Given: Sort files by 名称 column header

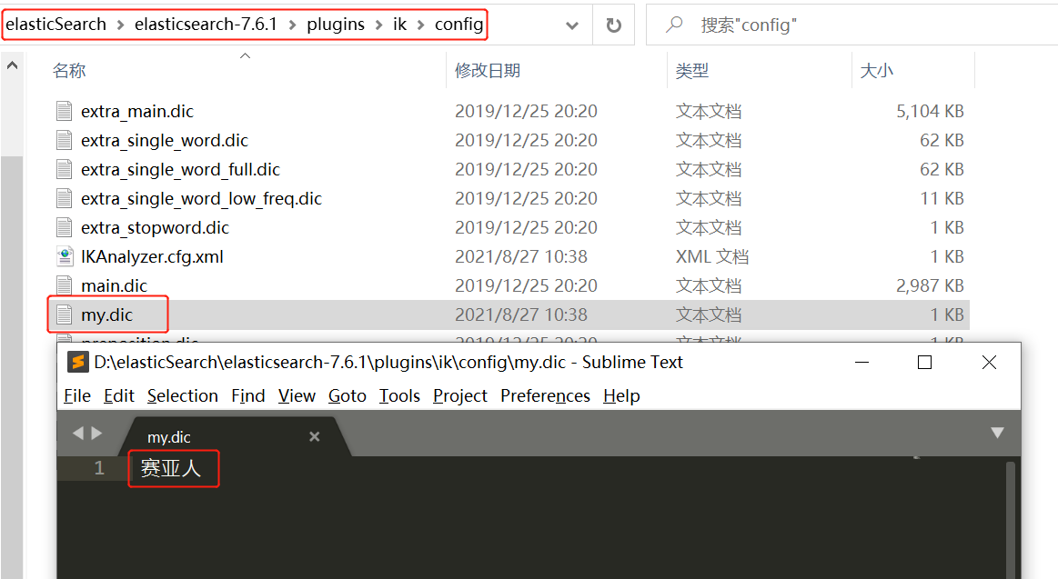Looking at the screenshot, I should (69, 71).
